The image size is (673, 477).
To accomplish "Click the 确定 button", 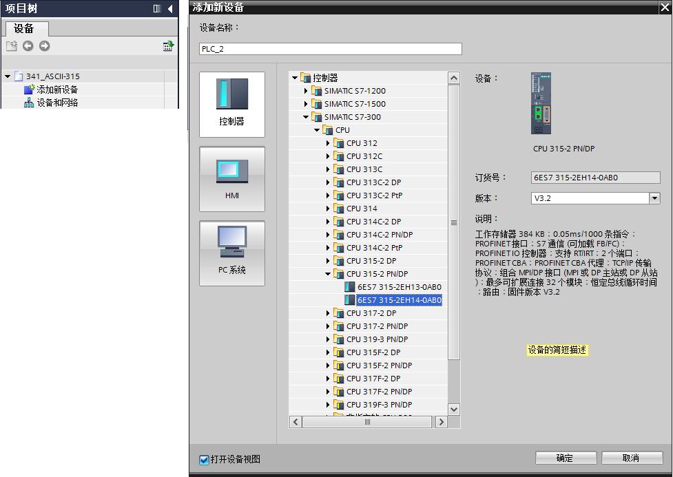I will 566,458.
